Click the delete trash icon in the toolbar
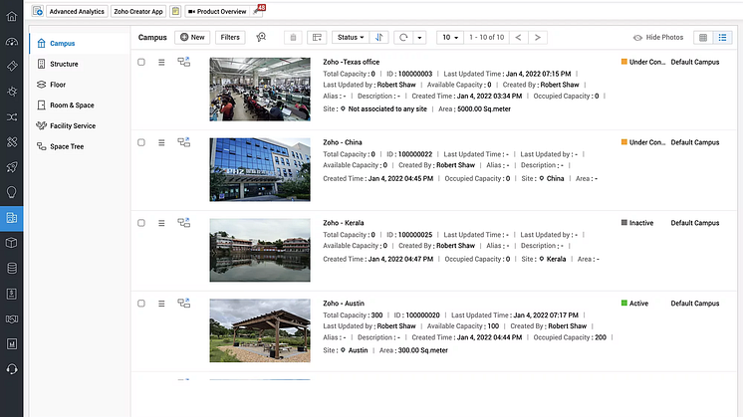This screenshot has height=417, width=743. click(x=293, y=38)
